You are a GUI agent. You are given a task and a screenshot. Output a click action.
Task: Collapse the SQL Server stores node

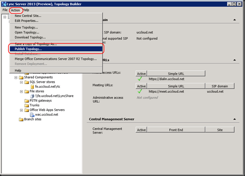21,82
